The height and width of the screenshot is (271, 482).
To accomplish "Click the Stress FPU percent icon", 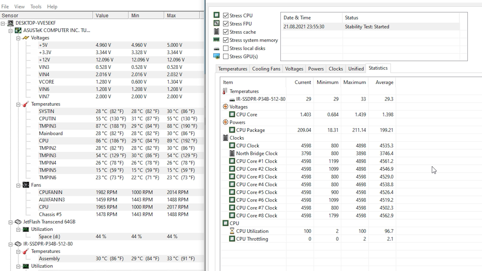I will pyautogui.click(x=216, y=23).
